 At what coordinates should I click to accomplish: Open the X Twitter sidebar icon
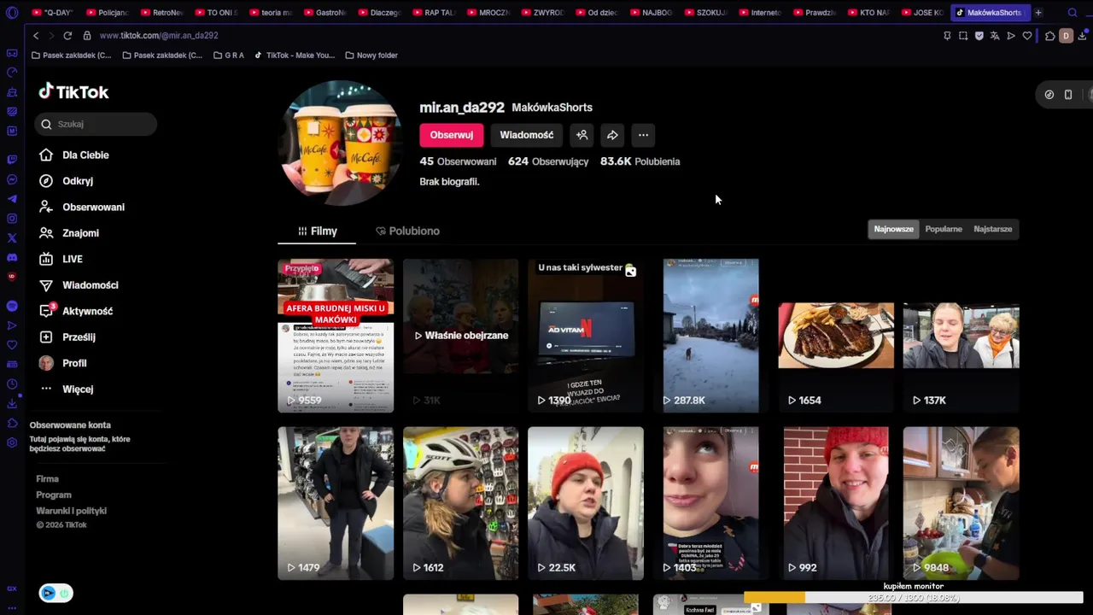click(x=12, y=238)
